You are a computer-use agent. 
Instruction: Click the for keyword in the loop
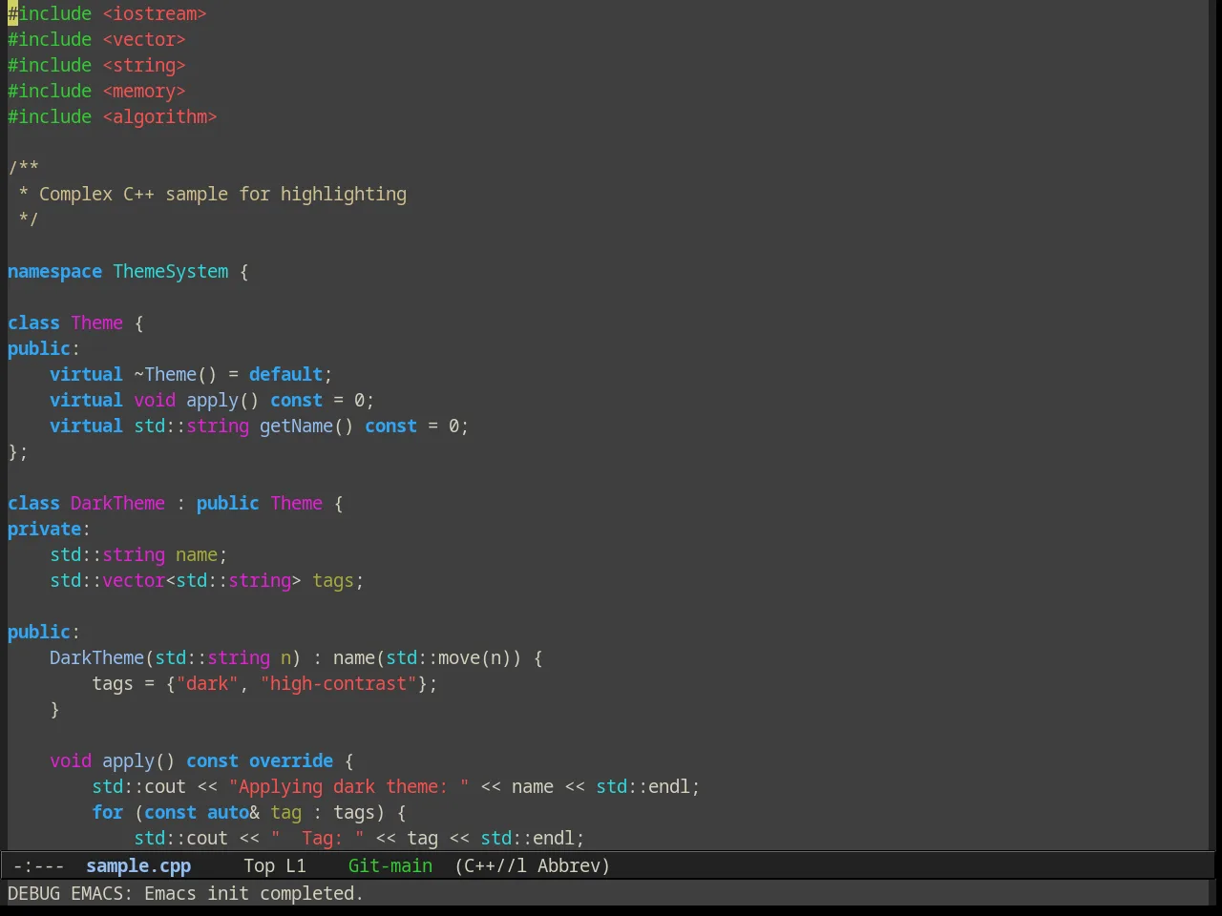[x=107, y=812]
